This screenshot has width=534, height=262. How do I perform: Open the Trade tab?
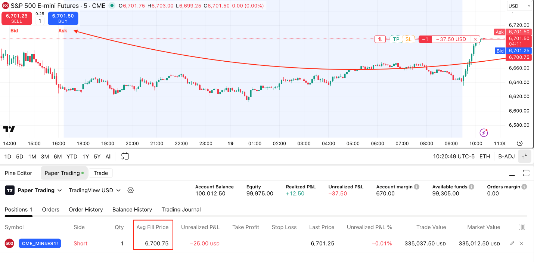pos(101,173)
